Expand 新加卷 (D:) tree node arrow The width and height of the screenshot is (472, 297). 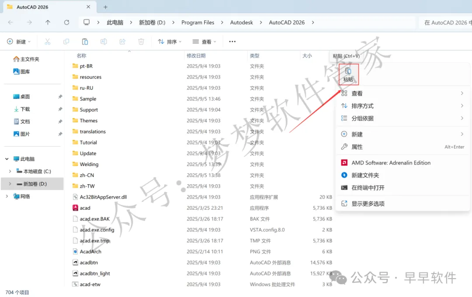point(10,184)
